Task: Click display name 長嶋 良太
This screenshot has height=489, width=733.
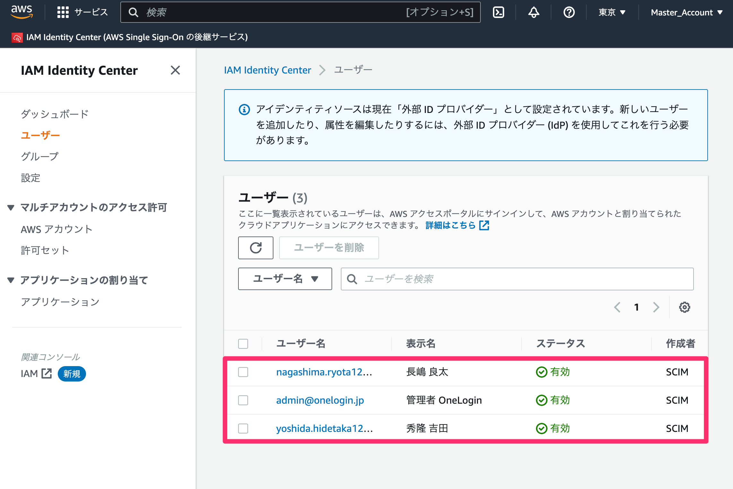Action: (x=427, y=372)
